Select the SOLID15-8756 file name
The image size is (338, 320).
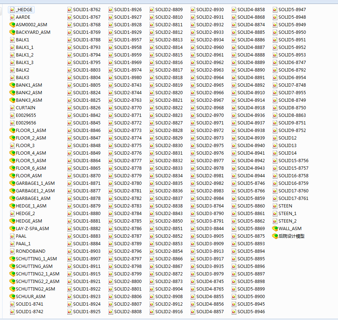tap(294, 161)
